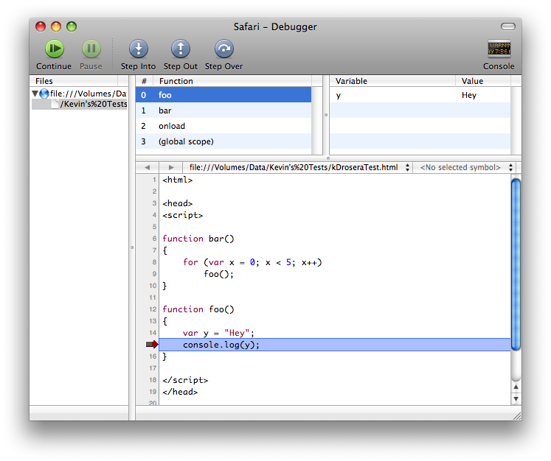Click the Function column header
551x461 pixels.
click(x=232, y=81)
